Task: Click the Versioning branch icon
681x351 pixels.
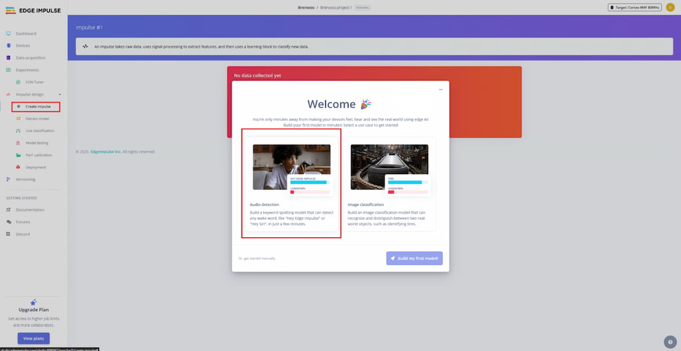Action: [x=9, y=179]
